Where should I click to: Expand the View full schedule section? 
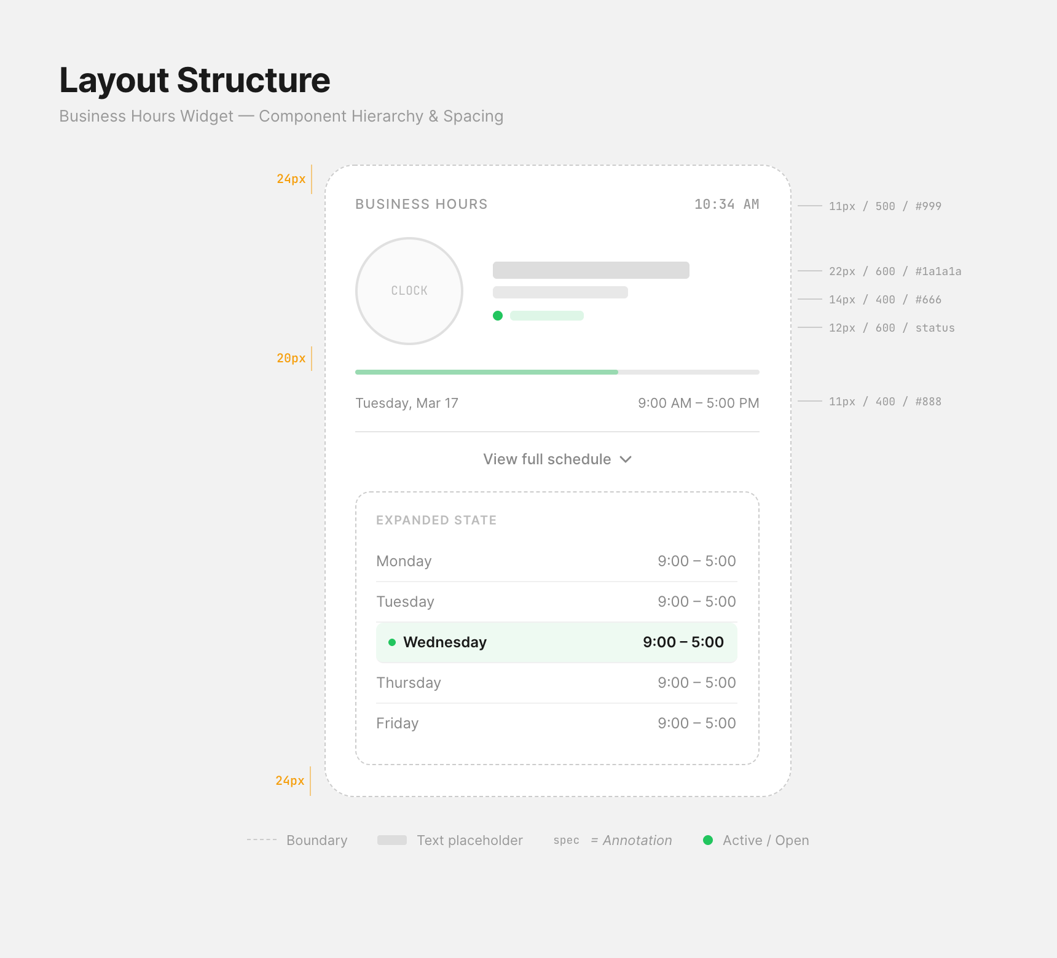pos(546,459)
